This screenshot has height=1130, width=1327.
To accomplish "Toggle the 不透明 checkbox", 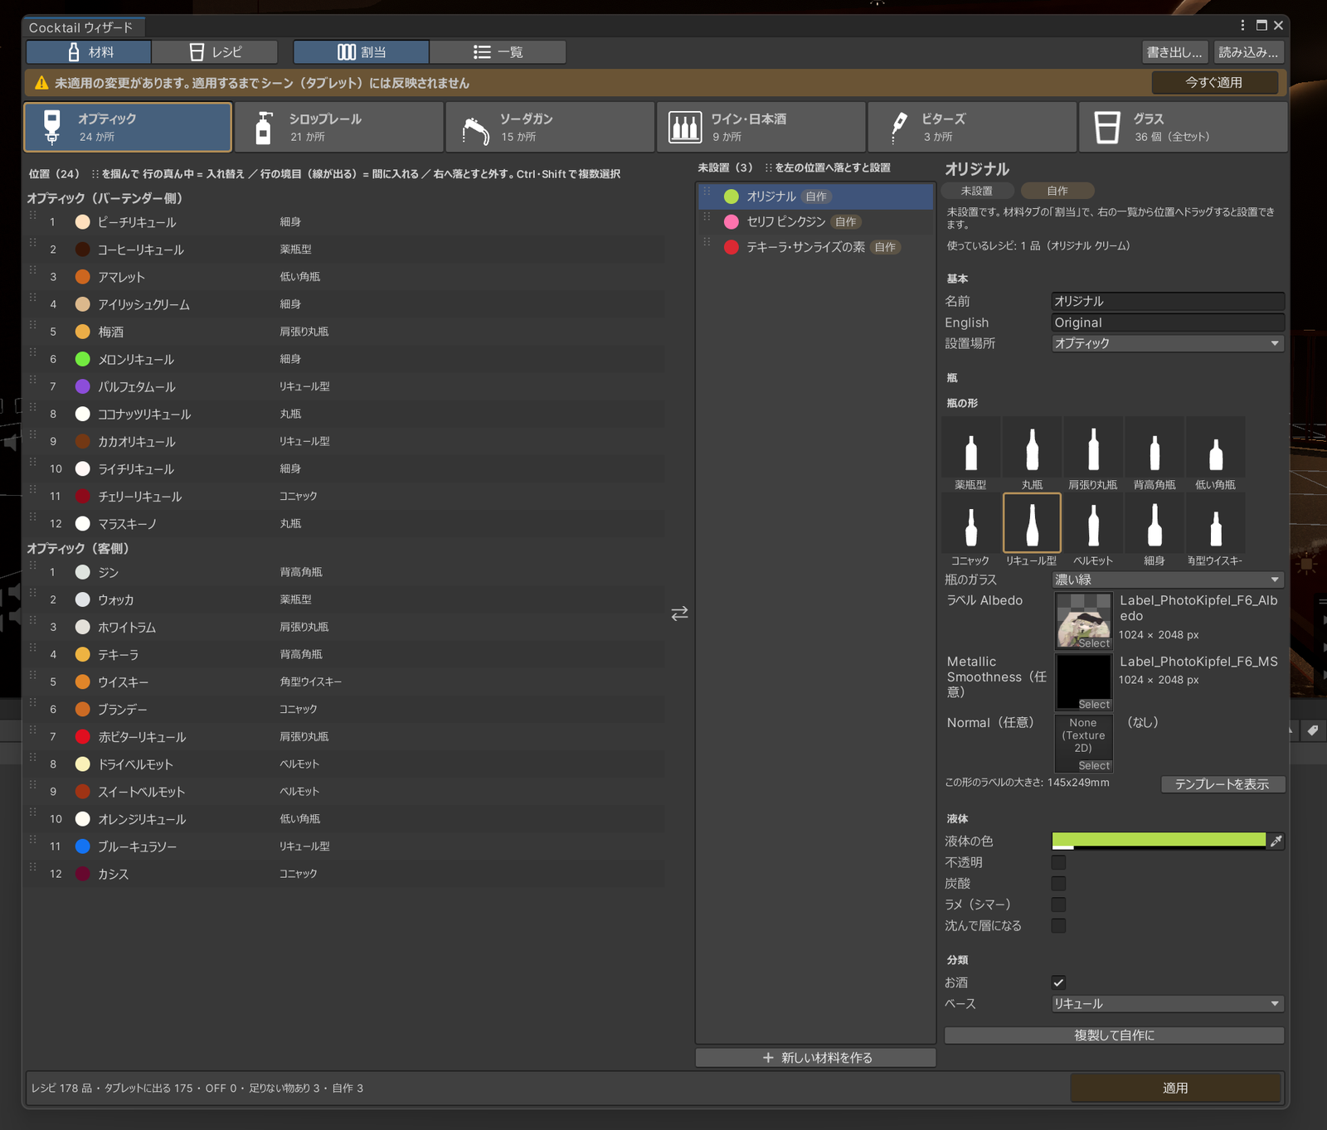I will coord(1058,862).
